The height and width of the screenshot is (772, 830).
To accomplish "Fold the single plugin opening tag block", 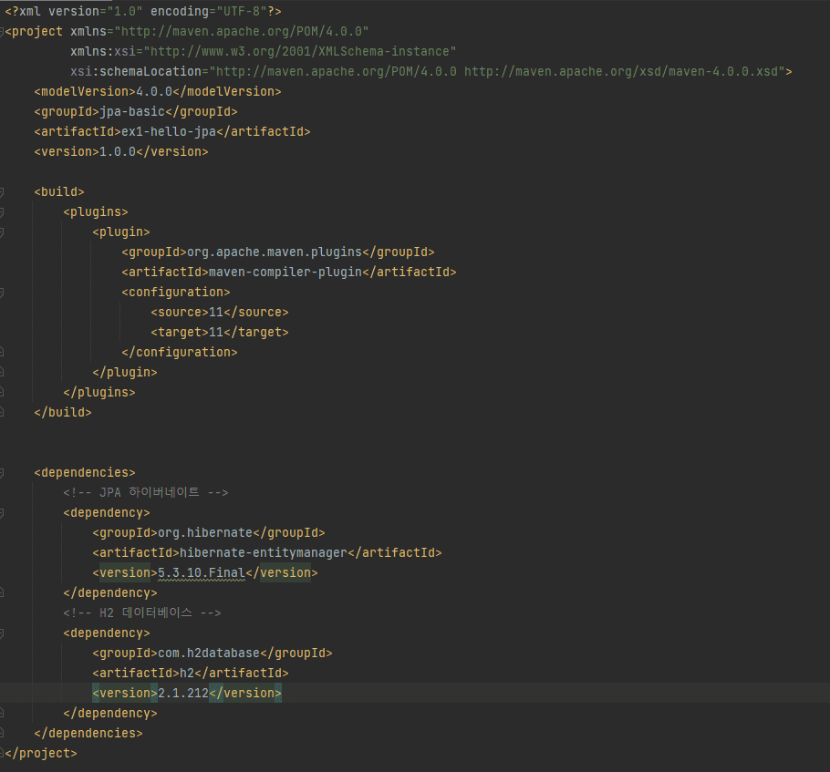I will [x=2, y=232].
